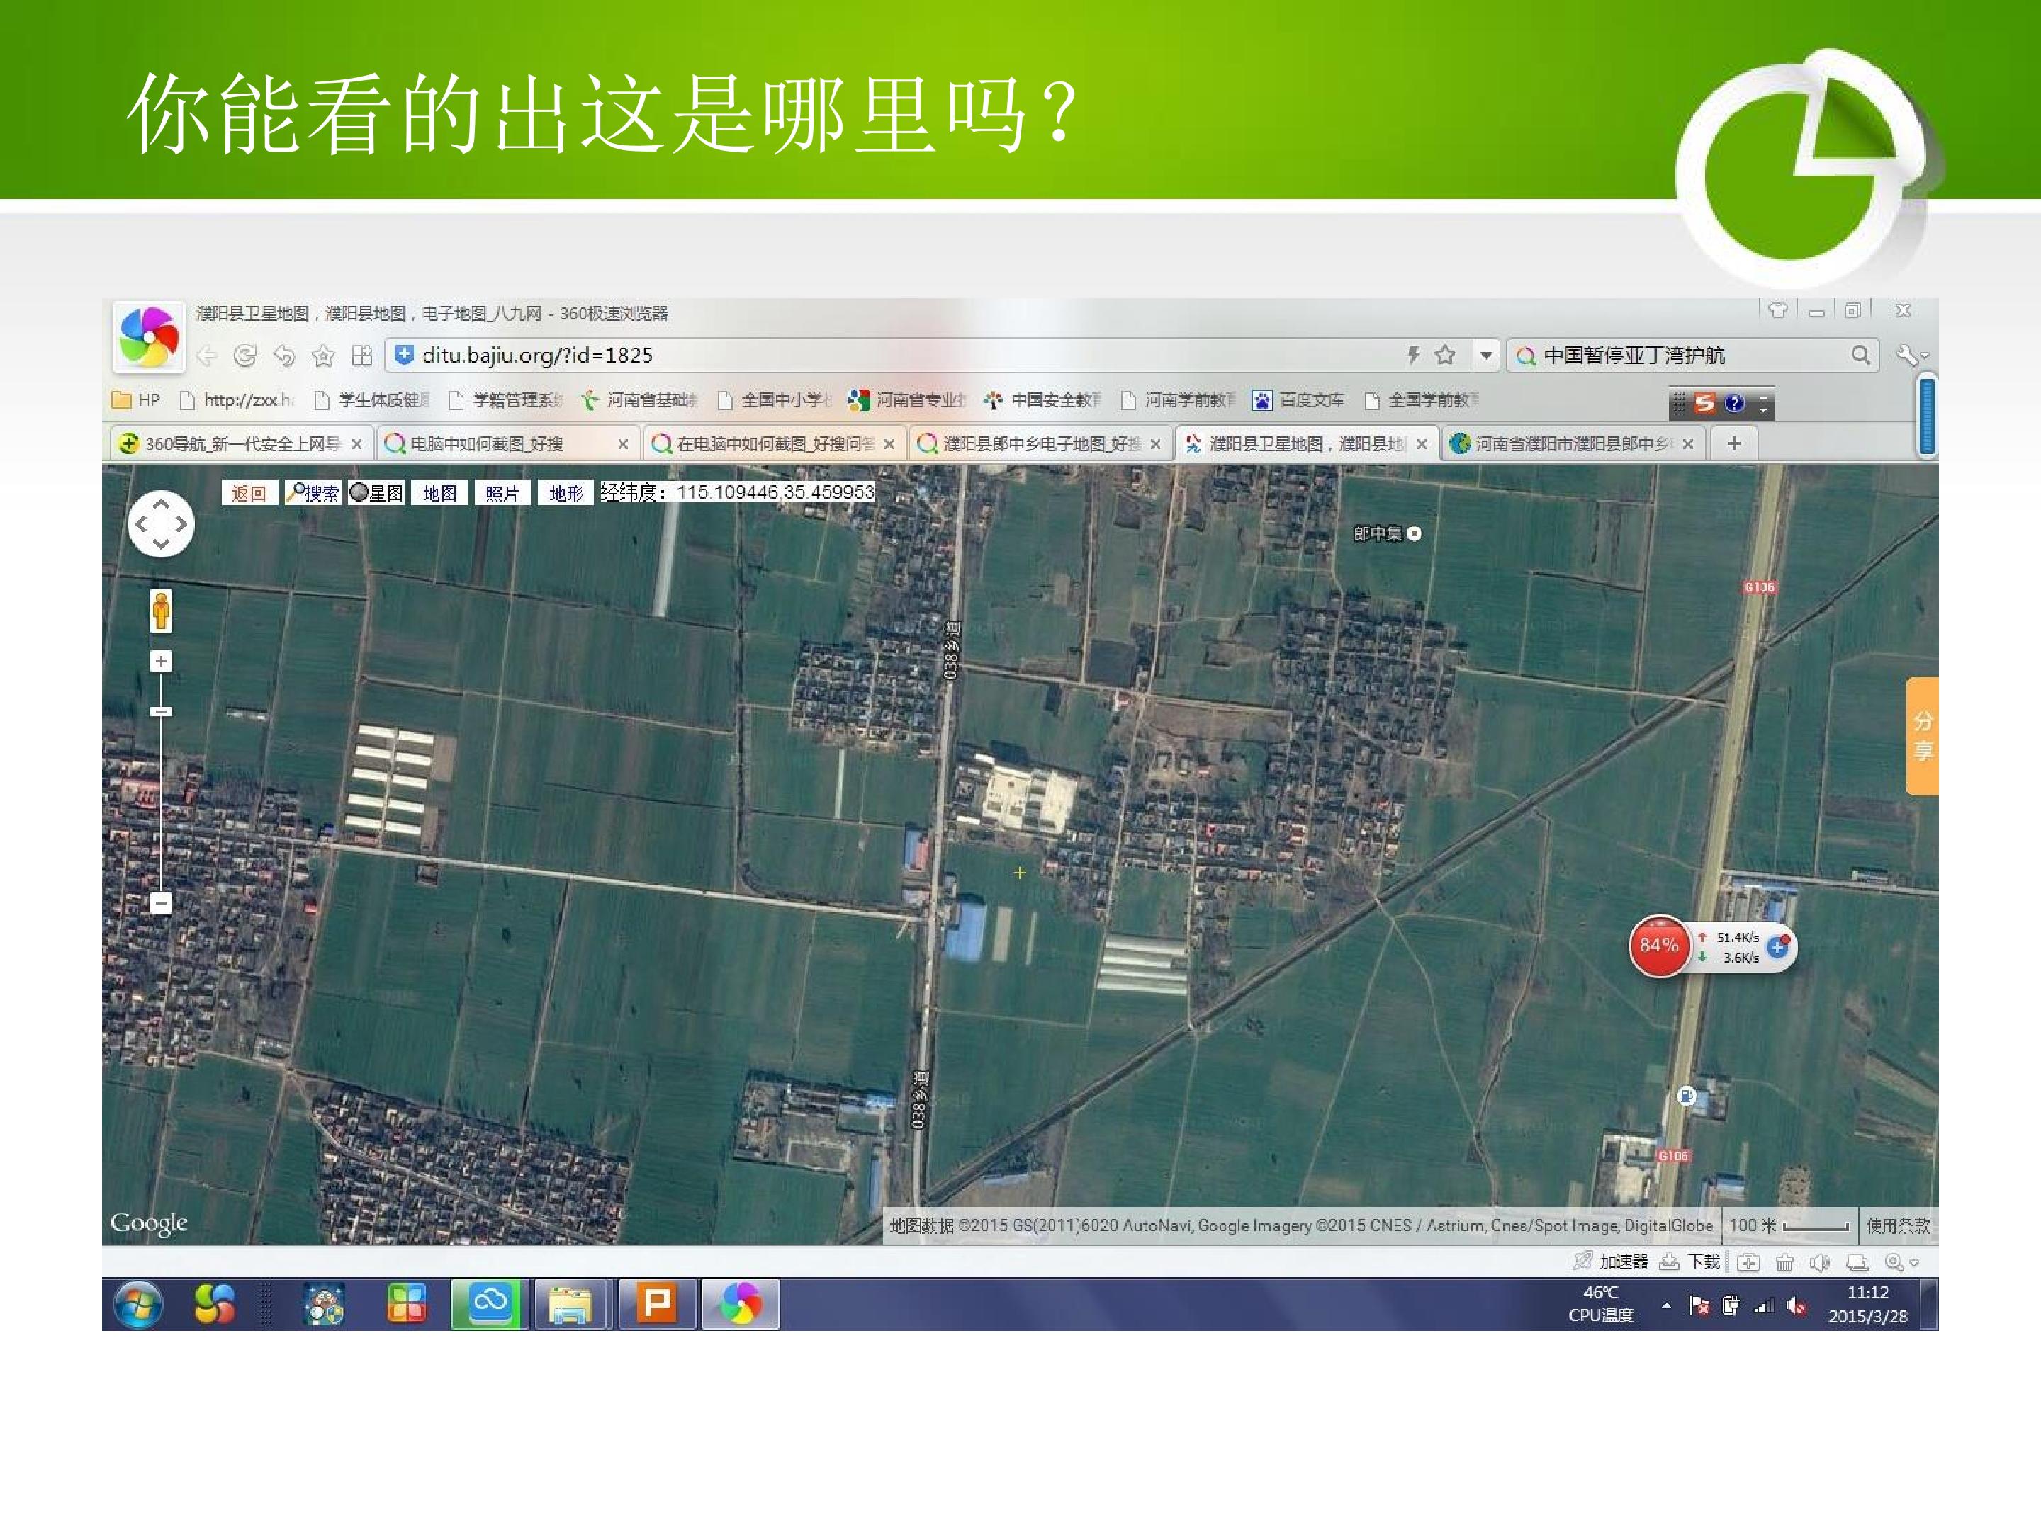
Task: Click the wrench settings icon
Action: (x=1906, y=355)
